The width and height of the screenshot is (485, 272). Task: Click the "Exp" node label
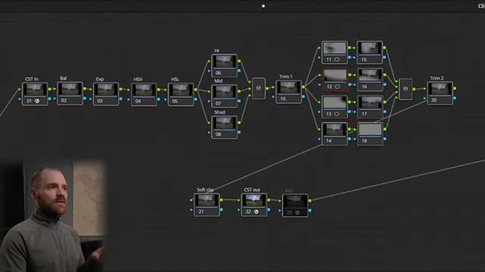[x=99, y=79]
